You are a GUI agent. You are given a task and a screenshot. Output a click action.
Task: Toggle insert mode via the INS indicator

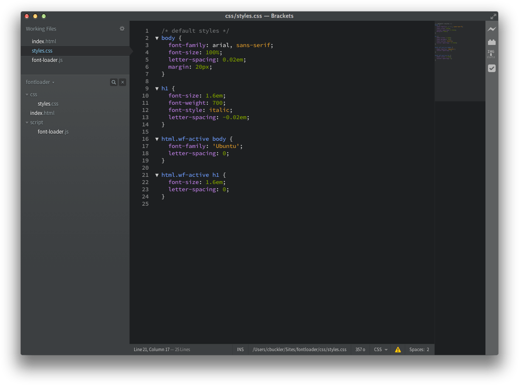coord(240,349)
